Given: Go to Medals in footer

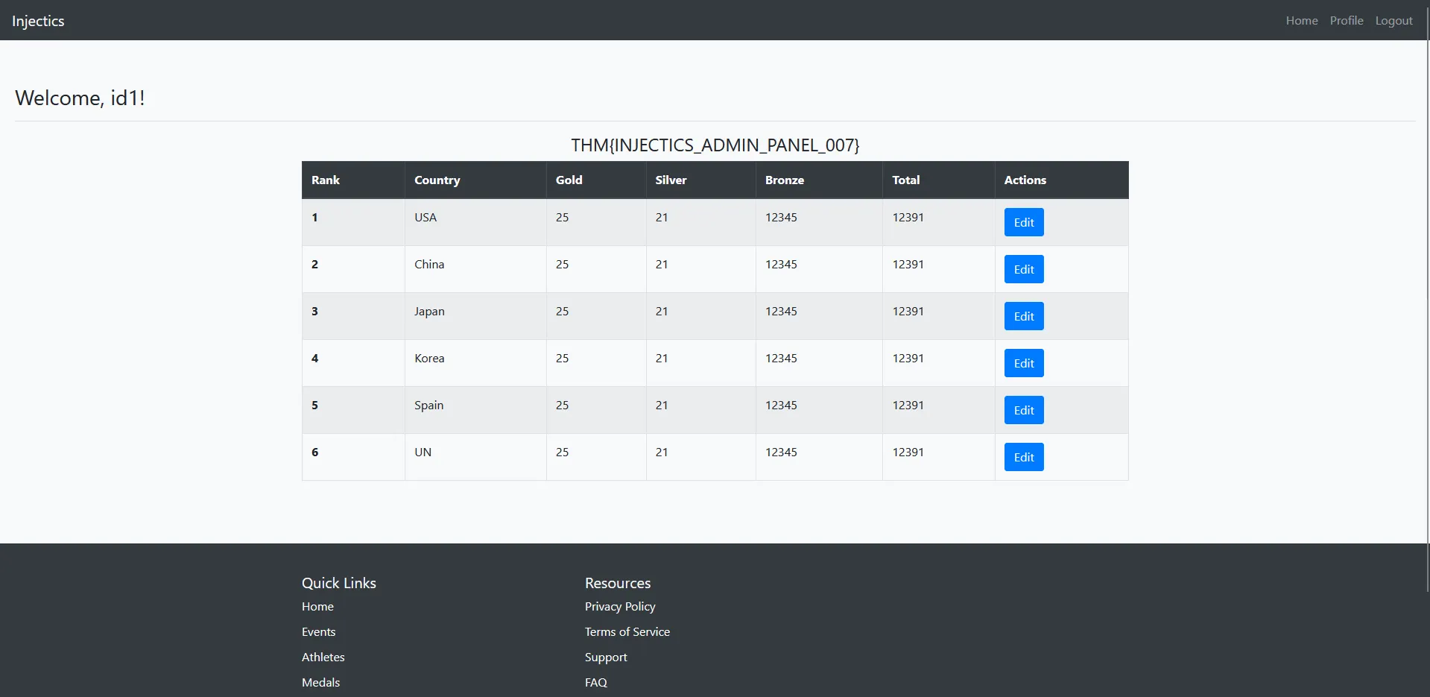Looking at the screenshot, I should pyautogui.click(x=320, y=683).
